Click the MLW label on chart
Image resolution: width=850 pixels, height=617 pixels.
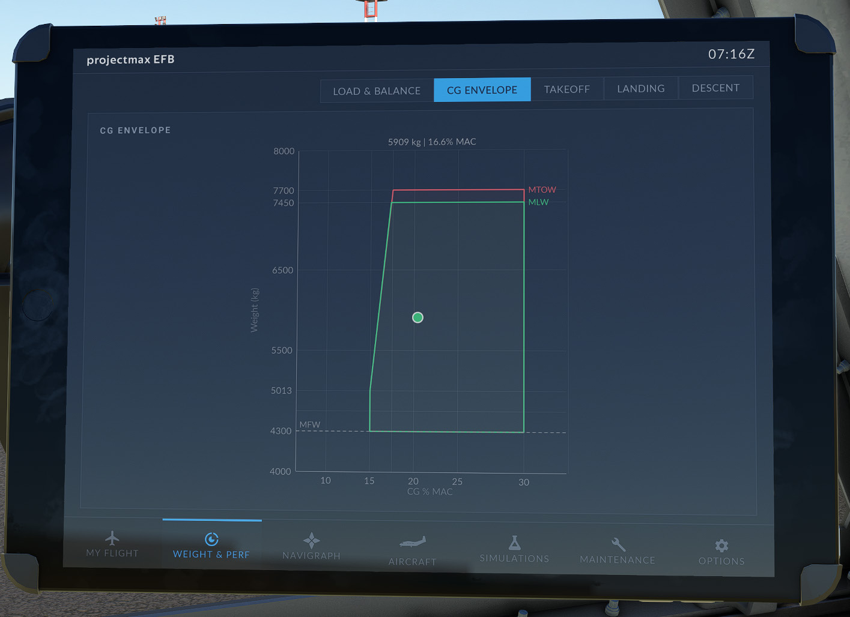(538, 202)
